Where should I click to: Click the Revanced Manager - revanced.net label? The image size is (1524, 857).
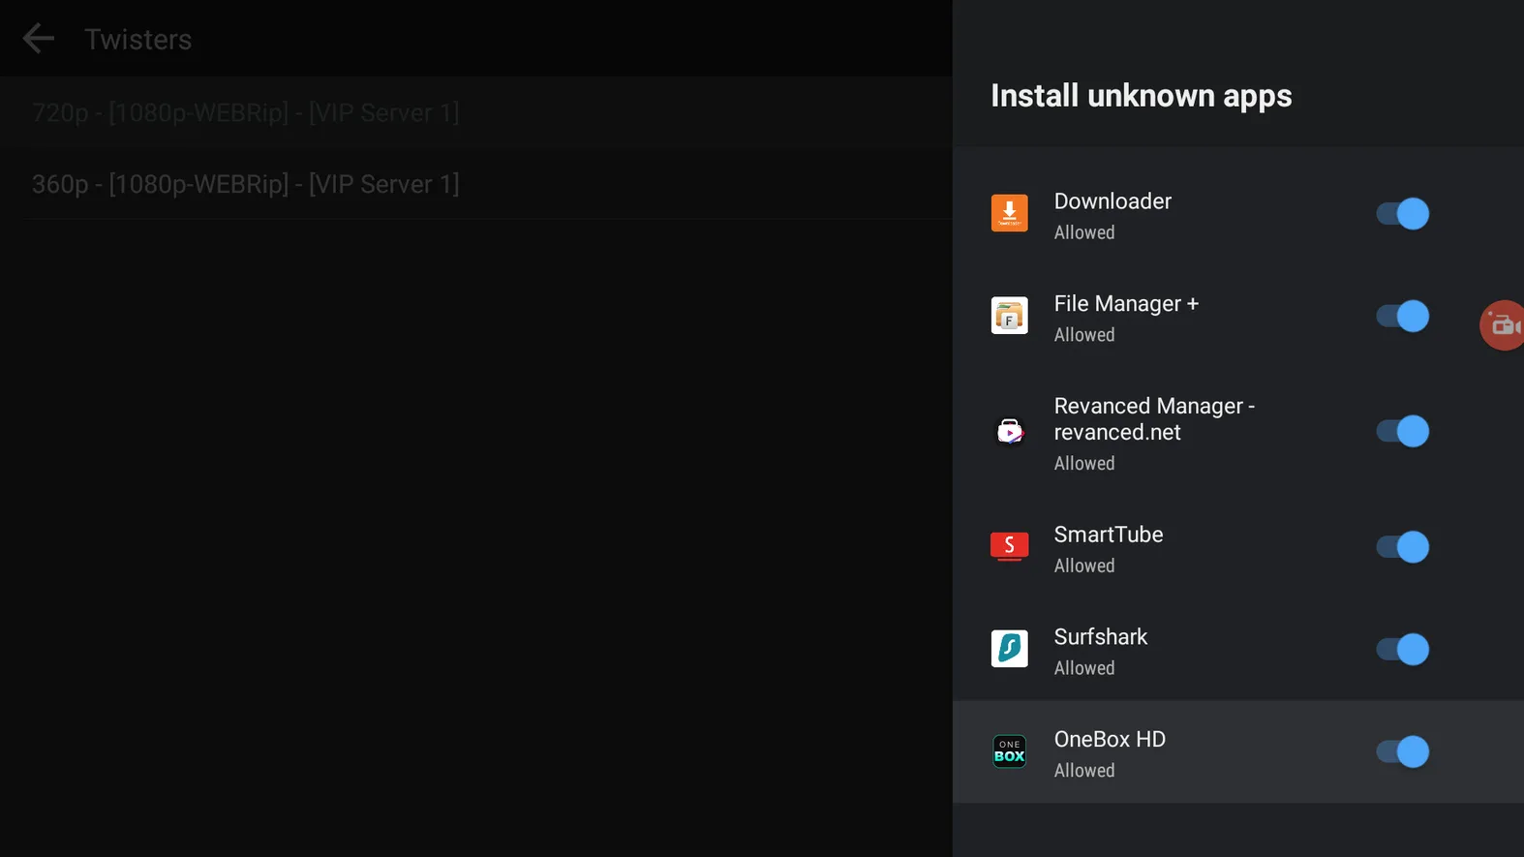[1154, 419]
